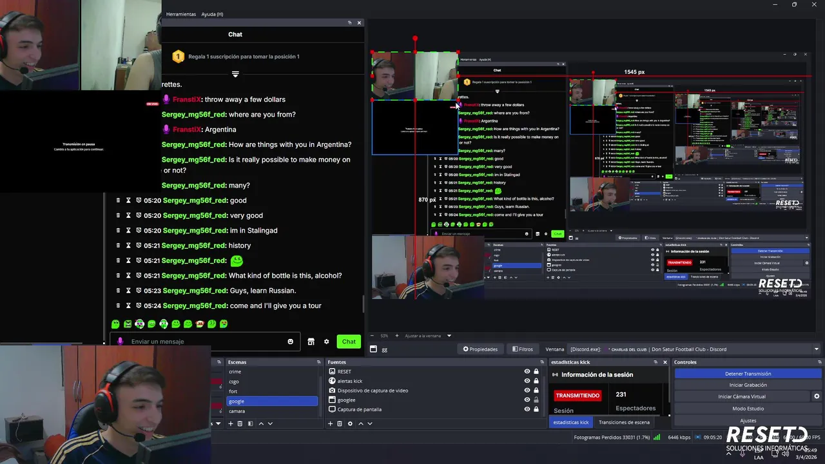Image resolution: width=825 pixels, height=464 pixels.
Task: Click Iniciar Cámara Virtual button
Action: click(742, 396)
